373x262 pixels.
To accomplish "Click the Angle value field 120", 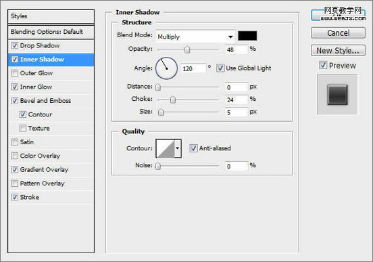I will (193, 68).
